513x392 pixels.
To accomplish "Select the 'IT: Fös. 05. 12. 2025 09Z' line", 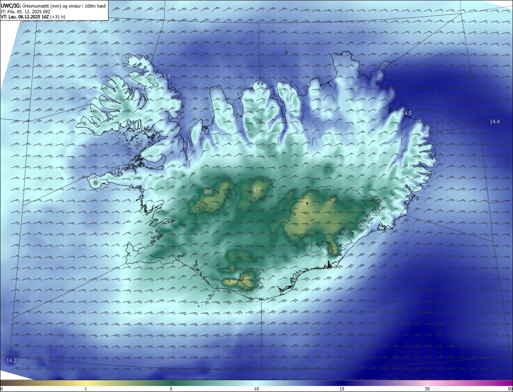I will [25, 12].
